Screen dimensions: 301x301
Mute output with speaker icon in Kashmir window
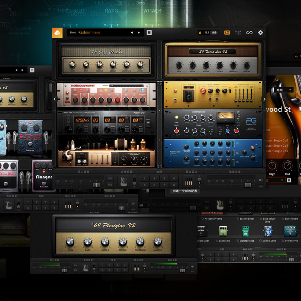click(261, 180)
